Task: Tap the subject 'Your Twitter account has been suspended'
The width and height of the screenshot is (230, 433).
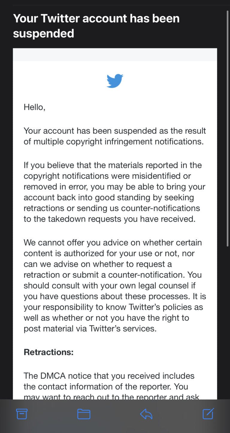Action: point(96,26)
